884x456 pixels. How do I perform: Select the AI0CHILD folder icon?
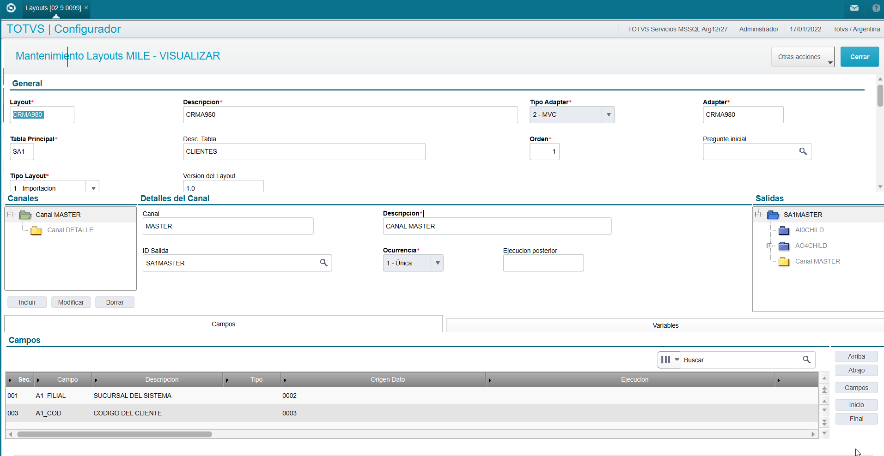tap(784, 230)
